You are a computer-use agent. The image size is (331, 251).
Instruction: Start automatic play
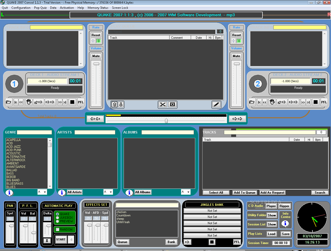point(61,240)
